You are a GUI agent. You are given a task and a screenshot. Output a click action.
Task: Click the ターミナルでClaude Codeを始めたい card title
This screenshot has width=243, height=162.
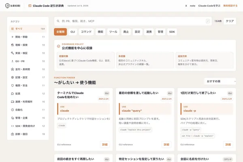tap(70, 95)
